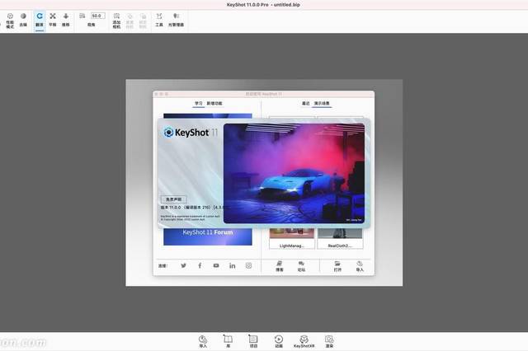528x351 pixels.
Task: Toggle Performance Mode (性能模式) in the toolbar
Action: pos(10,21)
